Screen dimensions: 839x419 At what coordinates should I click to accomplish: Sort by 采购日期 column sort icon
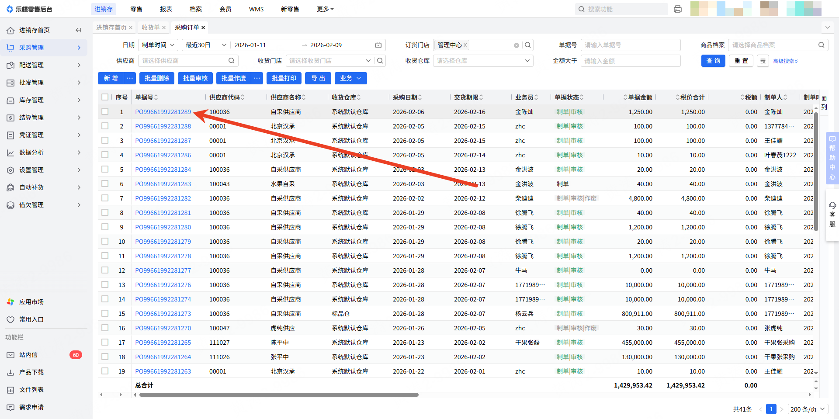420,97
